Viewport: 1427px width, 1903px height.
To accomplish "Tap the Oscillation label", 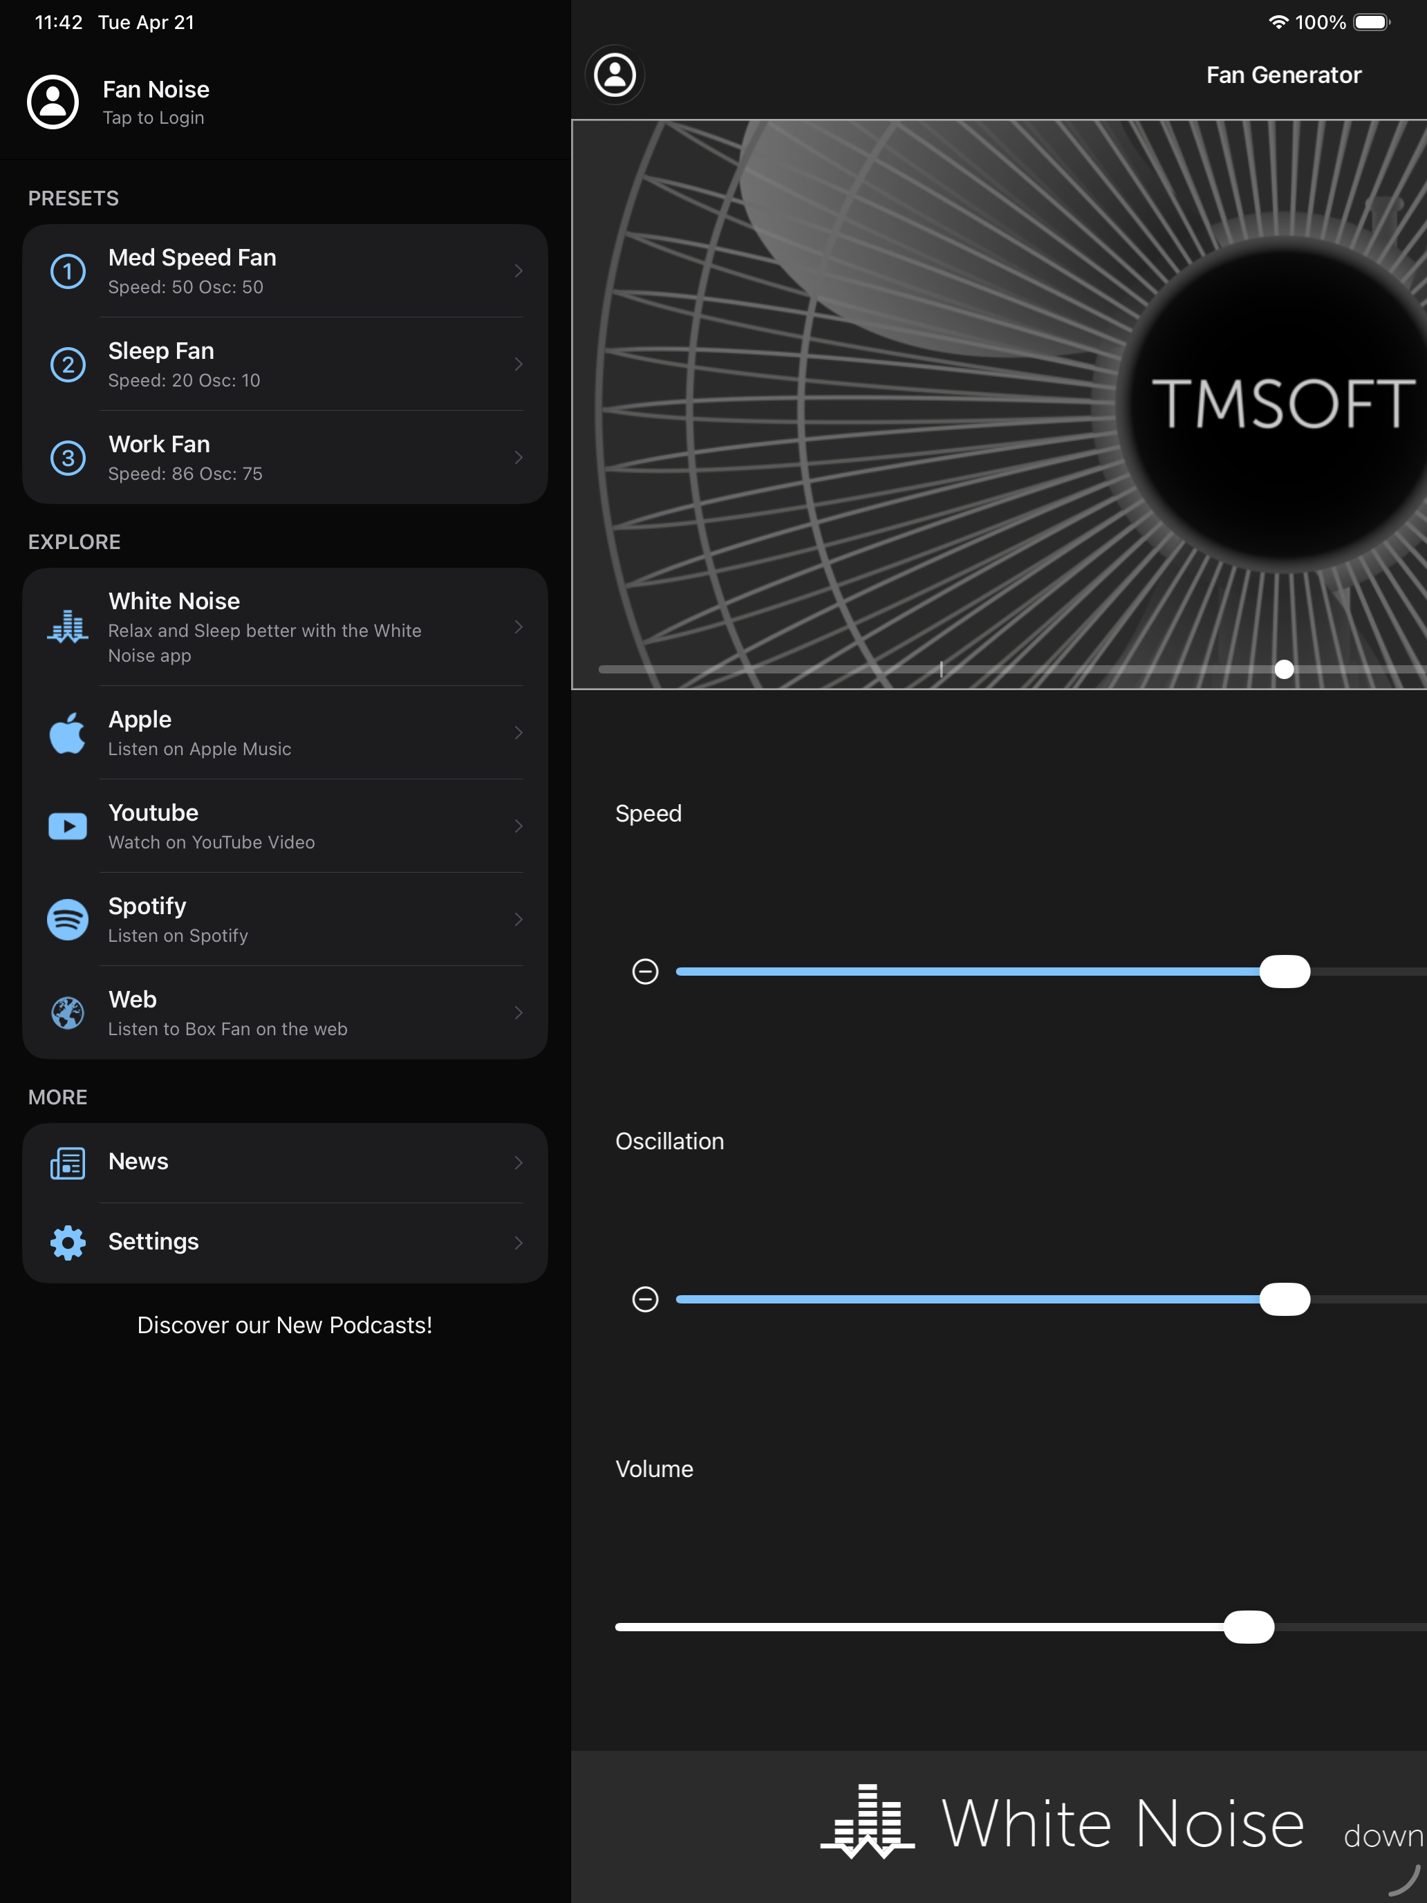I will 669,1142.
